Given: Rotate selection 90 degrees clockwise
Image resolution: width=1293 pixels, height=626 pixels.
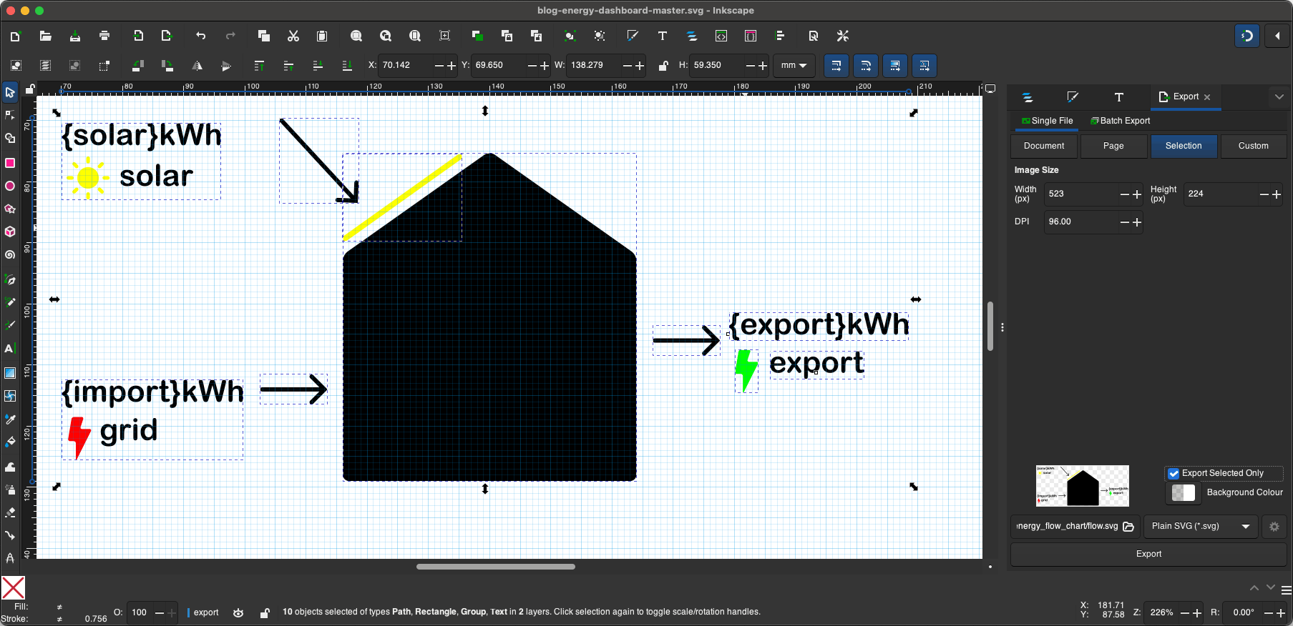Looking at the screenshot, I should point(167,66).
